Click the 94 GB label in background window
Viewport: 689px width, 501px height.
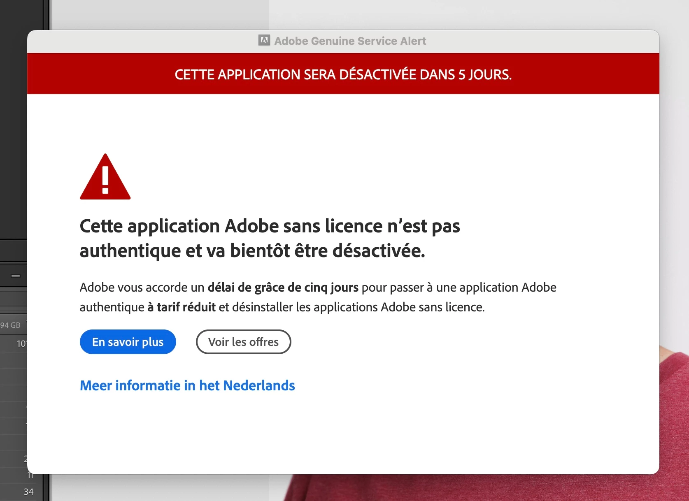[x=10, y=325]
